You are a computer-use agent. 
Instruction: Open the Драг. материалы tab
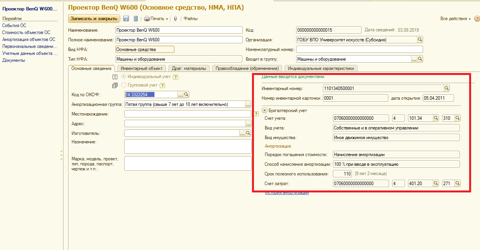pyautogui.click(x=189, y=68)
